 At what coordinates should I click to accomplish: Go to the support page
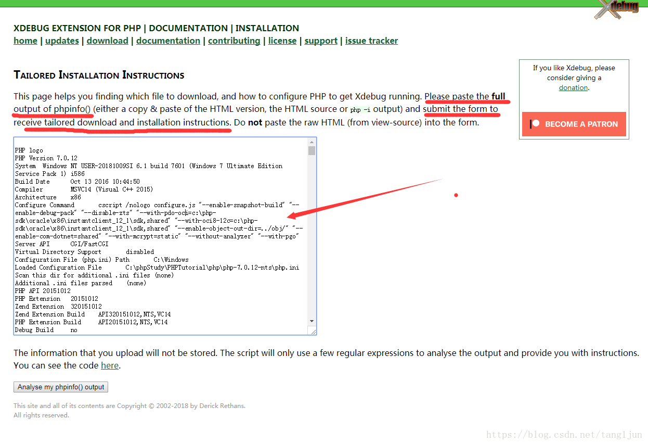click(x=321, y=41)
